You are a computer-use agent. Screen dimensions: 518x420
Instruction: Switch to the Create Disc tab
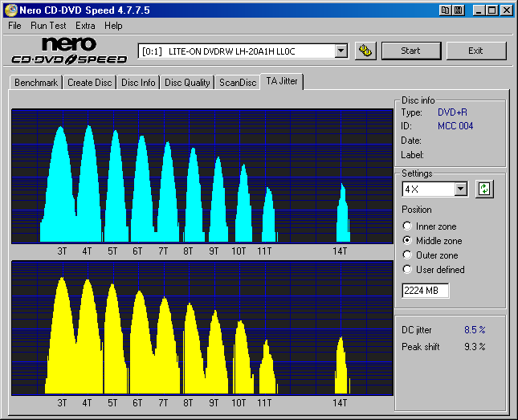click(x=89, y=83)
